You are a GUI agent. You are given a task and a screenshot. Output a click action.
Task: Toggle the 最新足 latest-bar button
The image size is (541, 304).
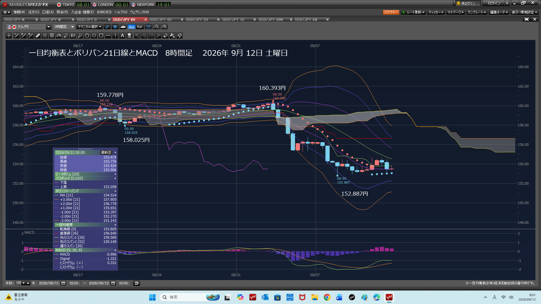point(106,152)
